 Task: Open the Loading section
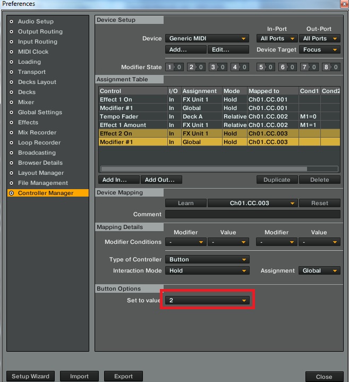click(29, 62)
